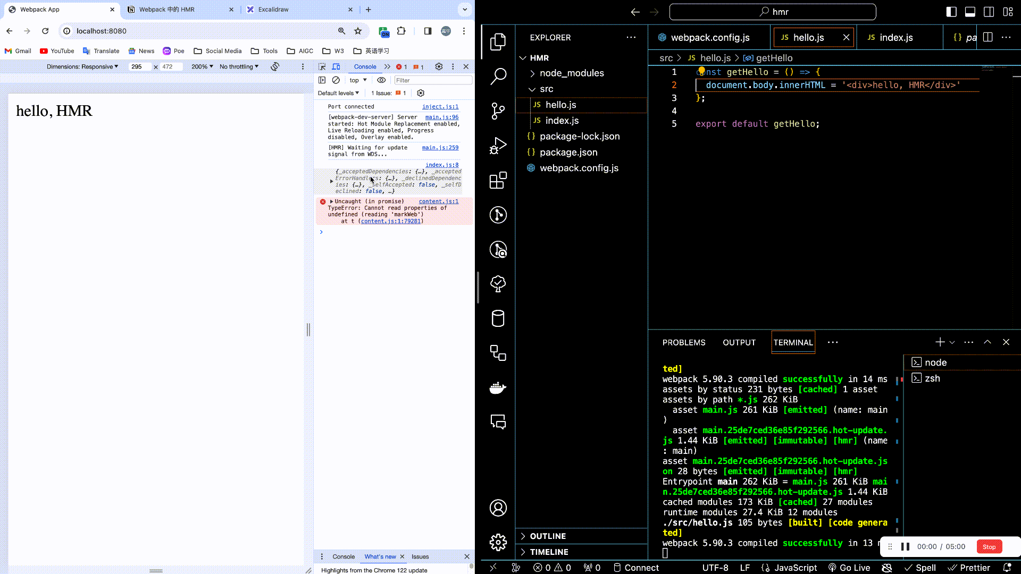The image size is (1021, 574).
Task: Toggle live expression eye icon
Action: (x=381, y=80)
